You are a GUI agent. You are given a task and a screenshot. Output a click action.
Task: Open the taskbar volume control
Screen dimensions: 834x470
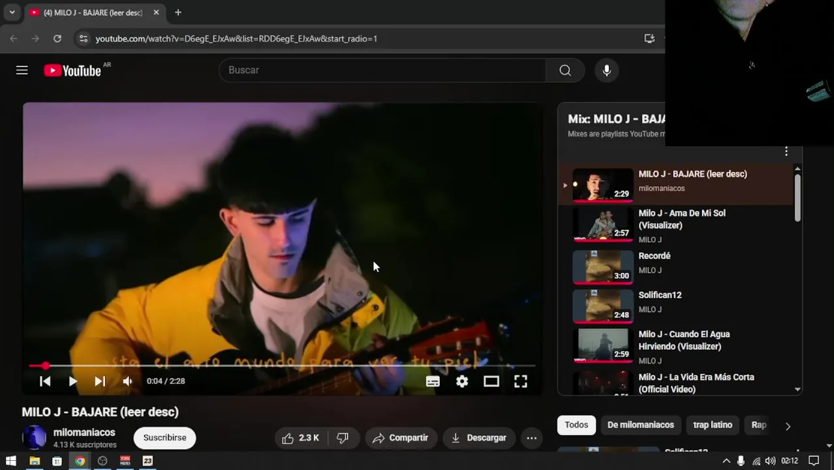(771, 461)
